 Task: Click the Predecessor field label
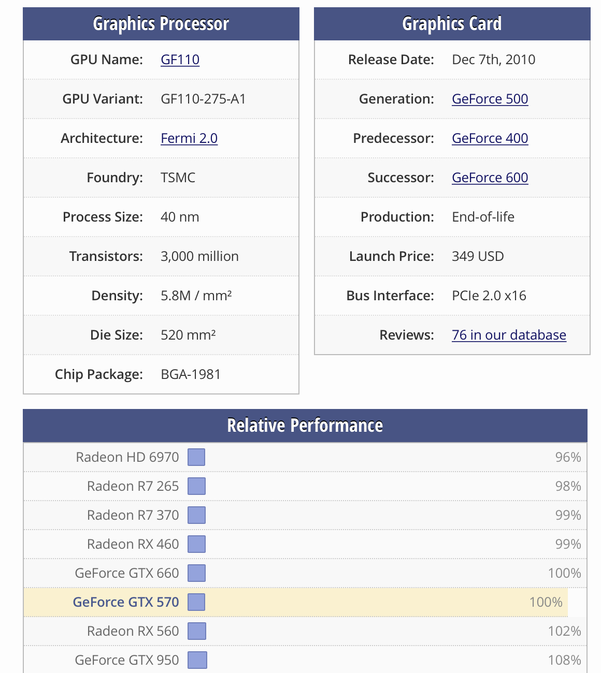pyautogui.click(x=394, y=138)
